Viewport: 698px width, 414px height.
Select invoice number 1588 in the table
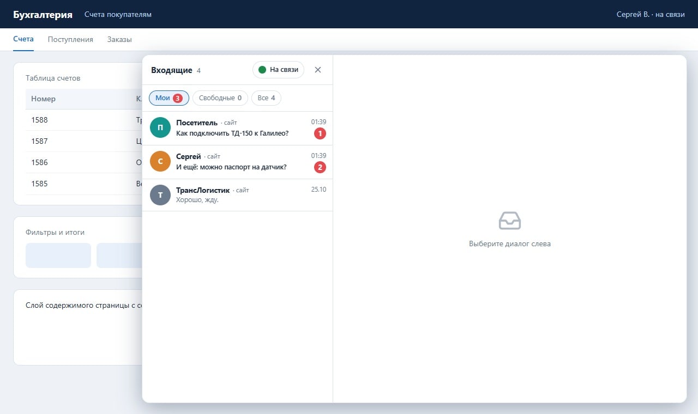pos(39,120)
